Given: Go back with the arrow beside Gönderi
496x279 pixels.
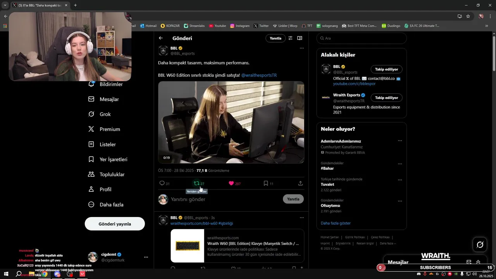Looking at the screenshot, I should 161,38.
